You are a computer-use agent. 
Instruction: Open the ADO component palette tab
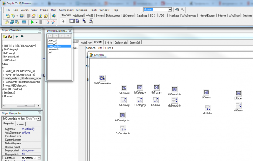pos(162,16)
